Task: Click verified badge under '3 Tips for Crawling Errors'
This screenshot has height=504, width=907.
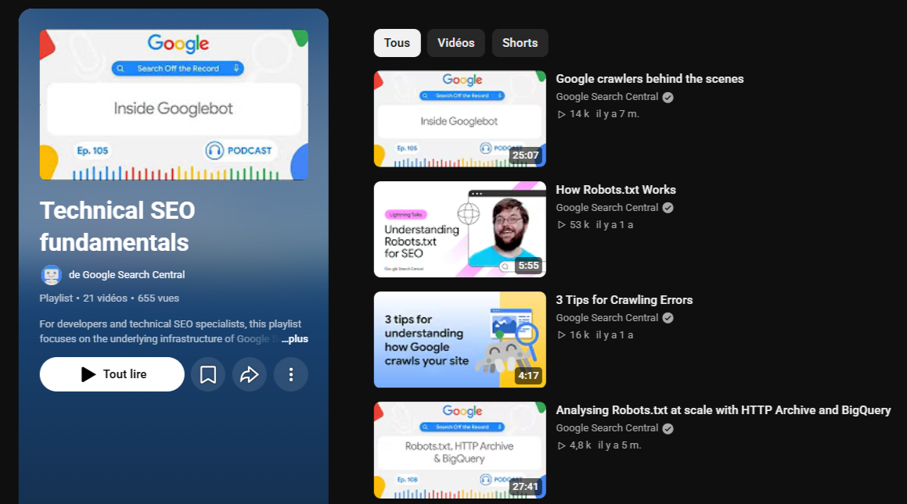Action: [x=668, y=318]
